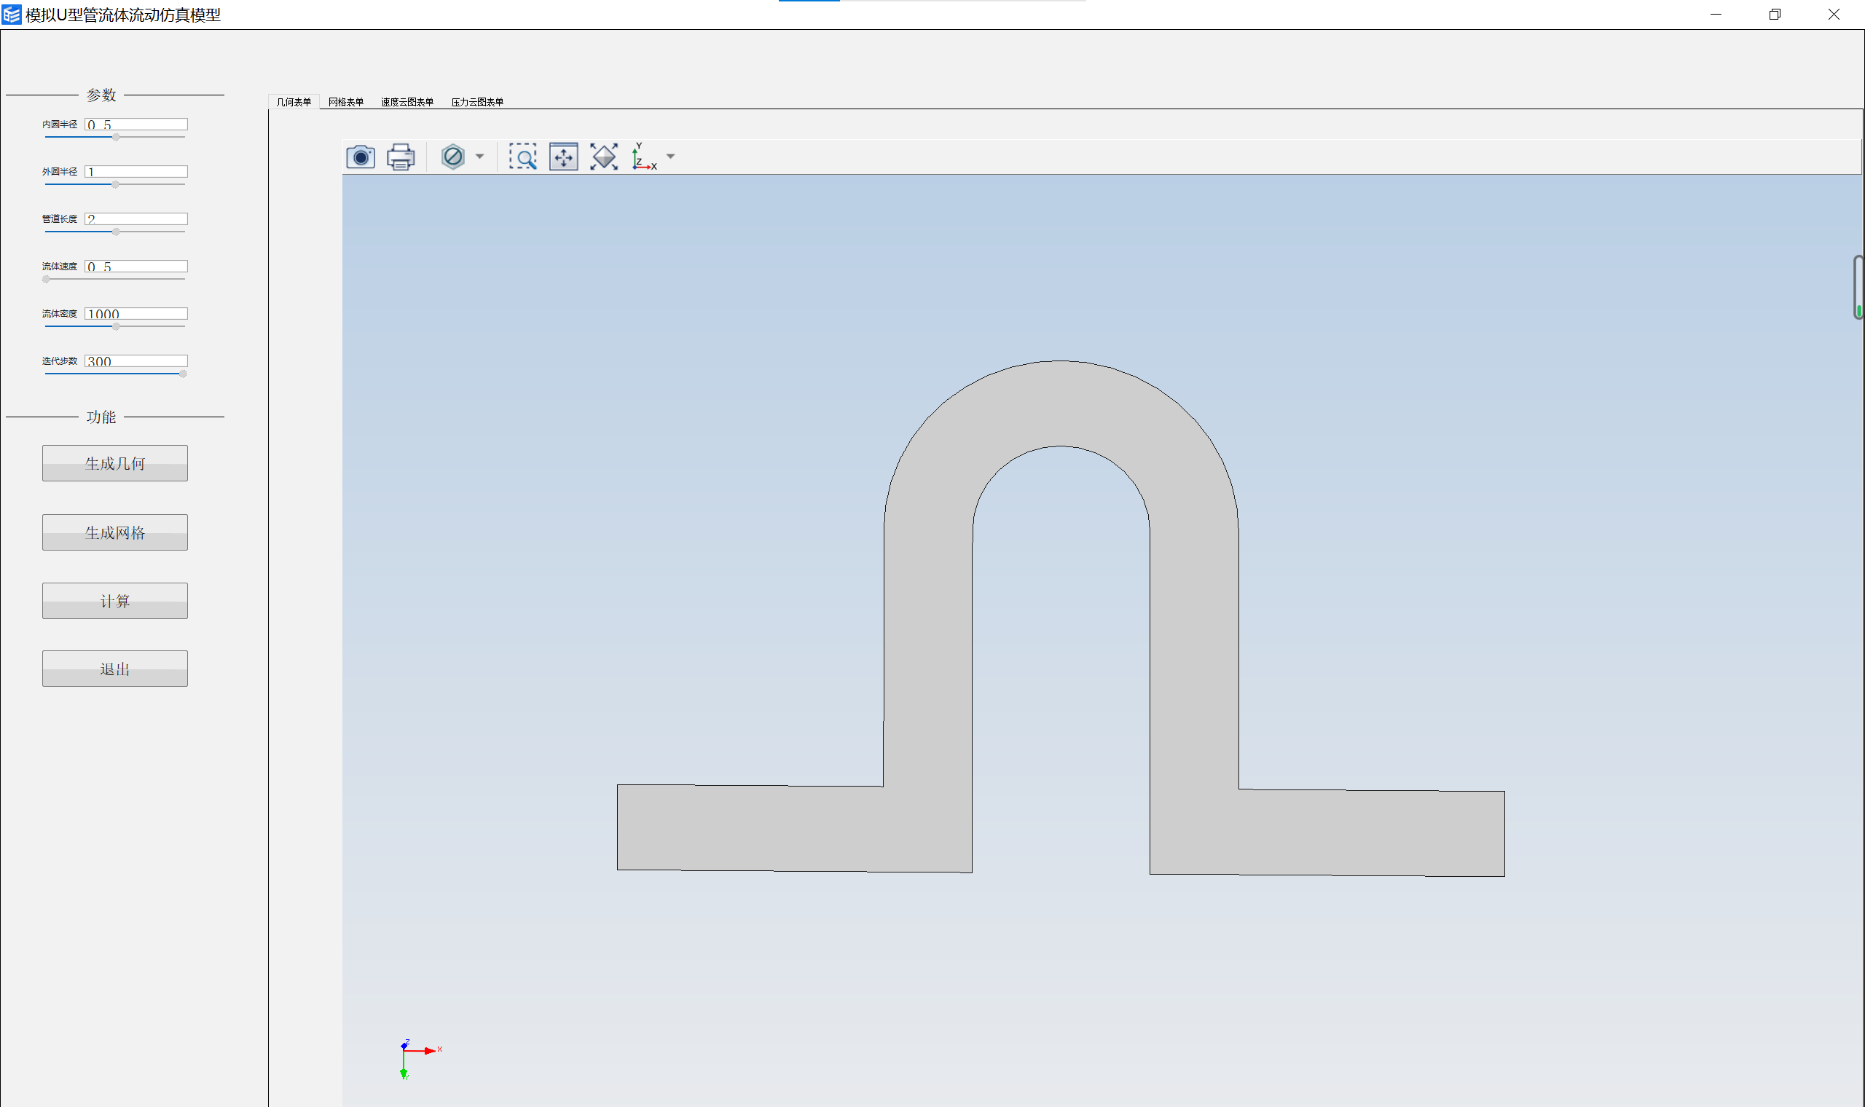
Task: Click the XYZ axis view icon
Action: [x=644, y=157]
